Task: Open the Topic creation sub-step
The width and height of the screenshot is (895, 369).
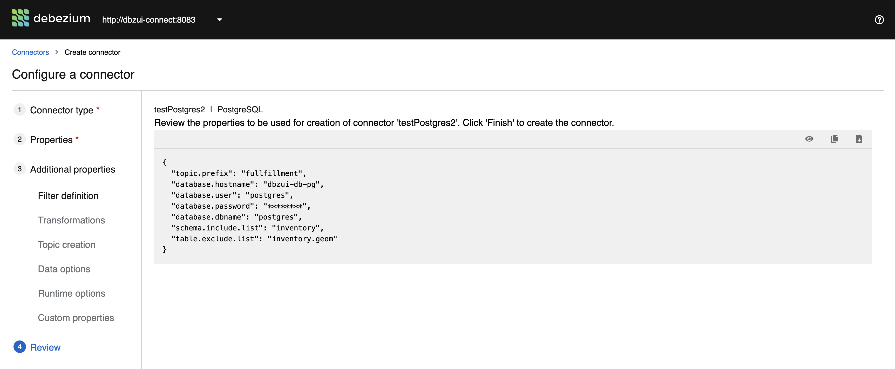Action: point(66,245)
